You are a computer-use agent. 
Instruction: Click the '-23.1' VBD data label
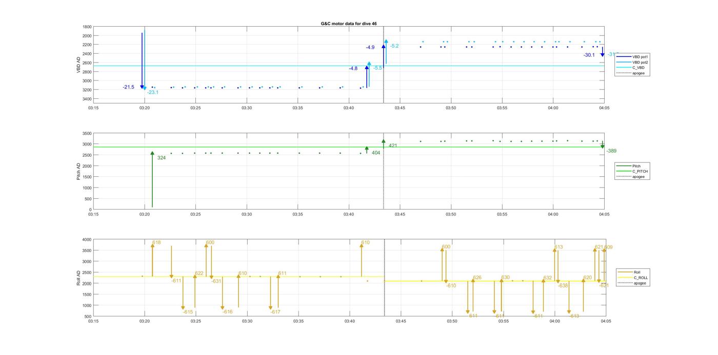pos(153,92)
